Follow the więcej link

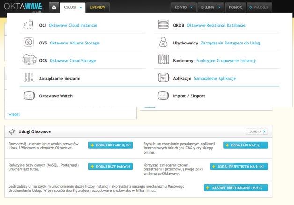click(14, 114)
